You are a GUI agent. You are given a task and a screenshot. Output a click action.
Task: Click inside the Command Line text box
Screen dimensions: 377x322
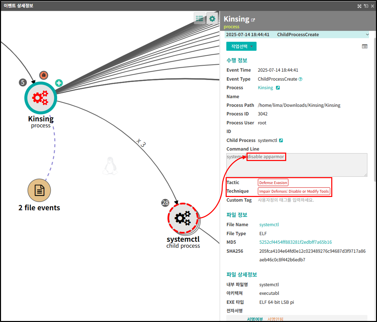tap(297, 165)
